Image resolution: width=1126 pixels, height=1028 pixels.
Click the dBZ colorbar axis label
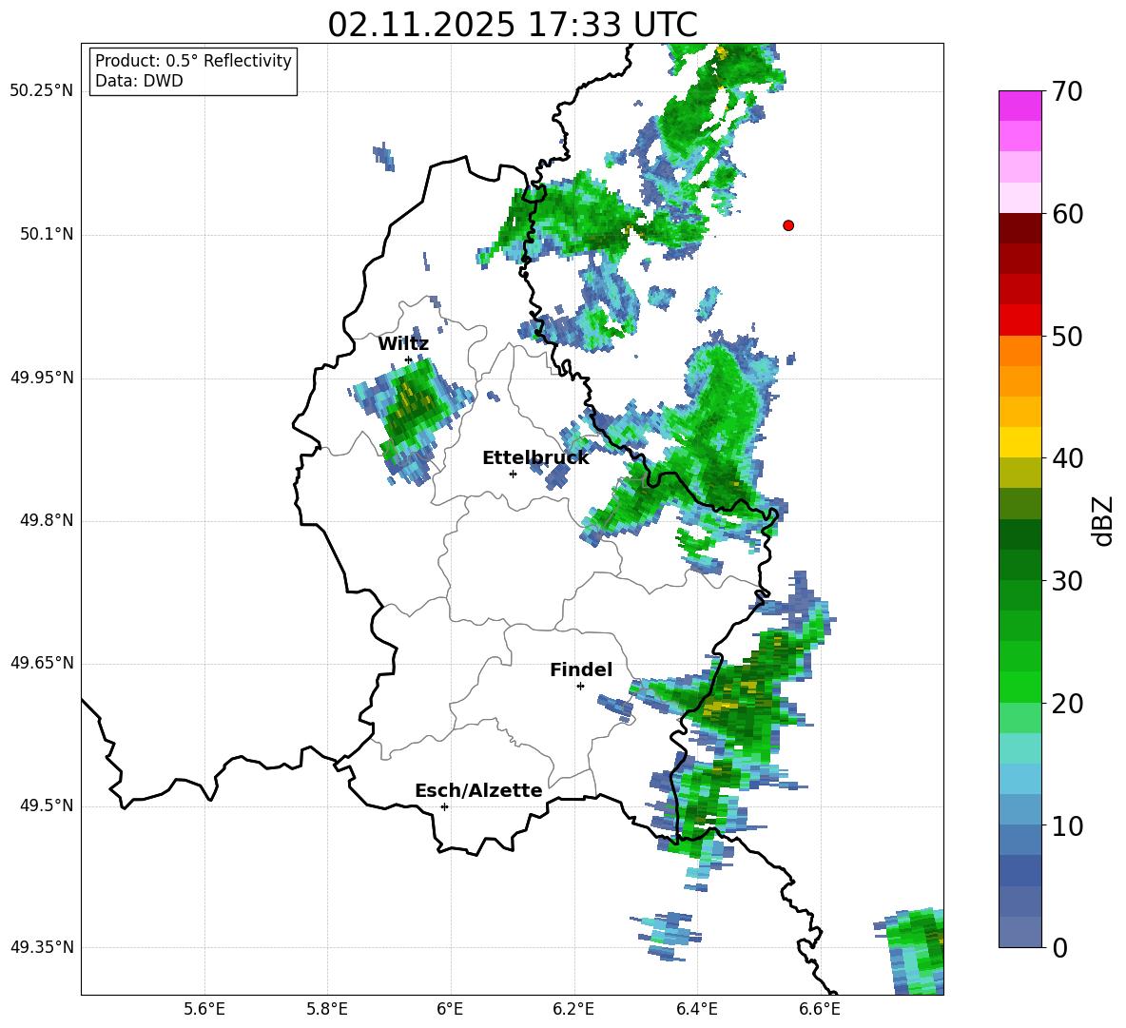(1104, 520)
